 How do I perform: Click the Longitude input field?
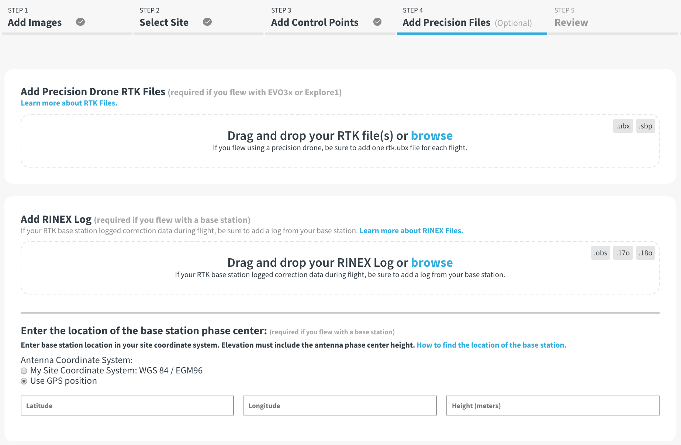[x=340, y=406]
